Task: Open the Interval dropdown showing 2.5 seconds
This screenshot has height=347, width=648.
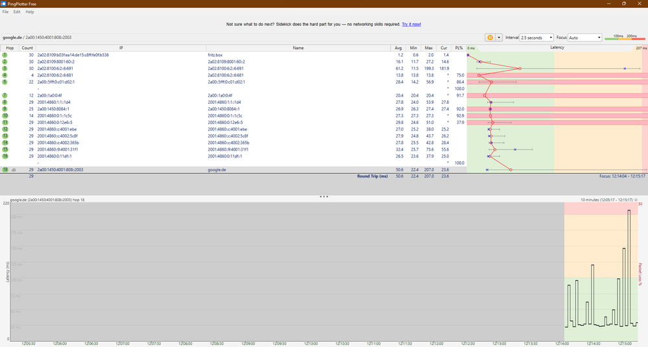Action: click(x=536, y=38)
